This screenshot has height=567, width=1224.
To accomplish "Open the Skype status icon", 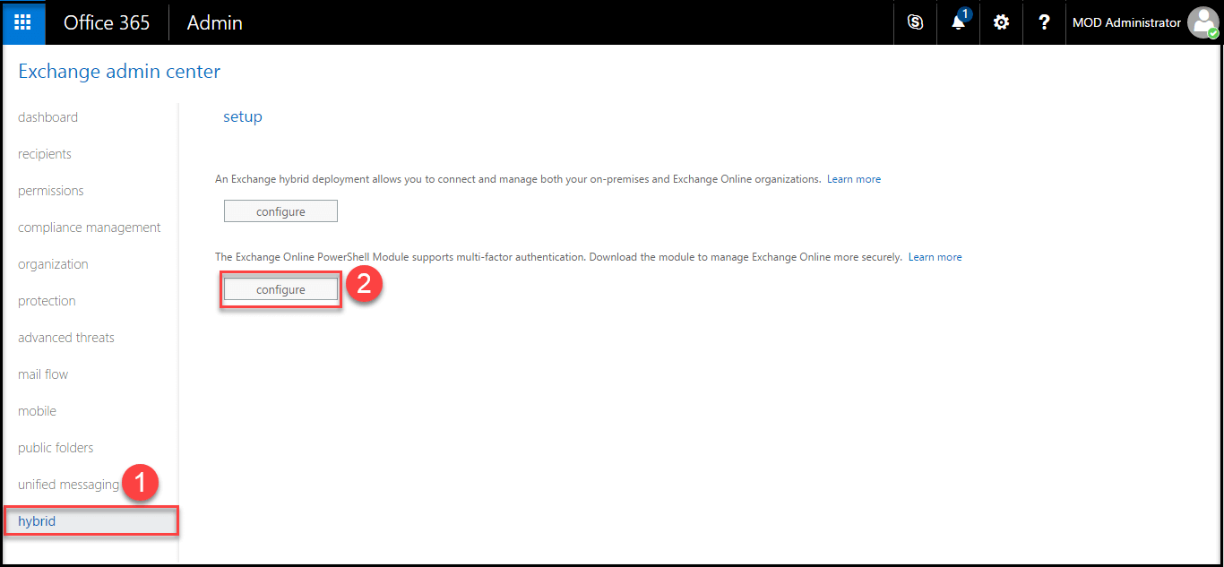I will 914,22.
